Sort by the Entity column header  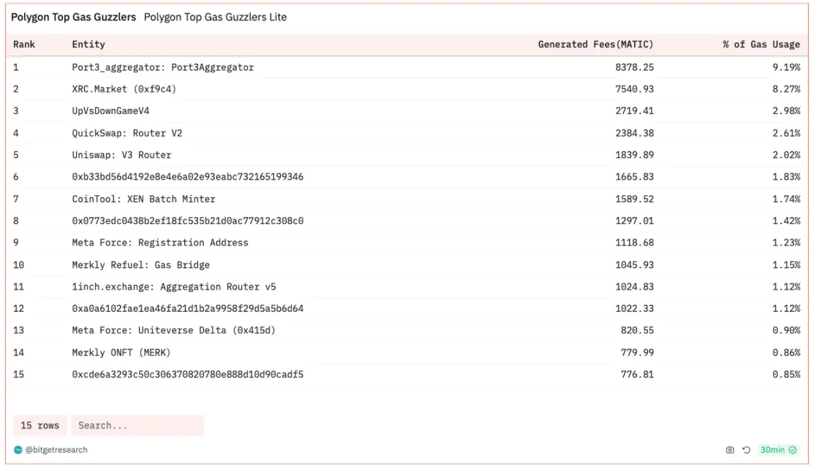tap(88, 45)
